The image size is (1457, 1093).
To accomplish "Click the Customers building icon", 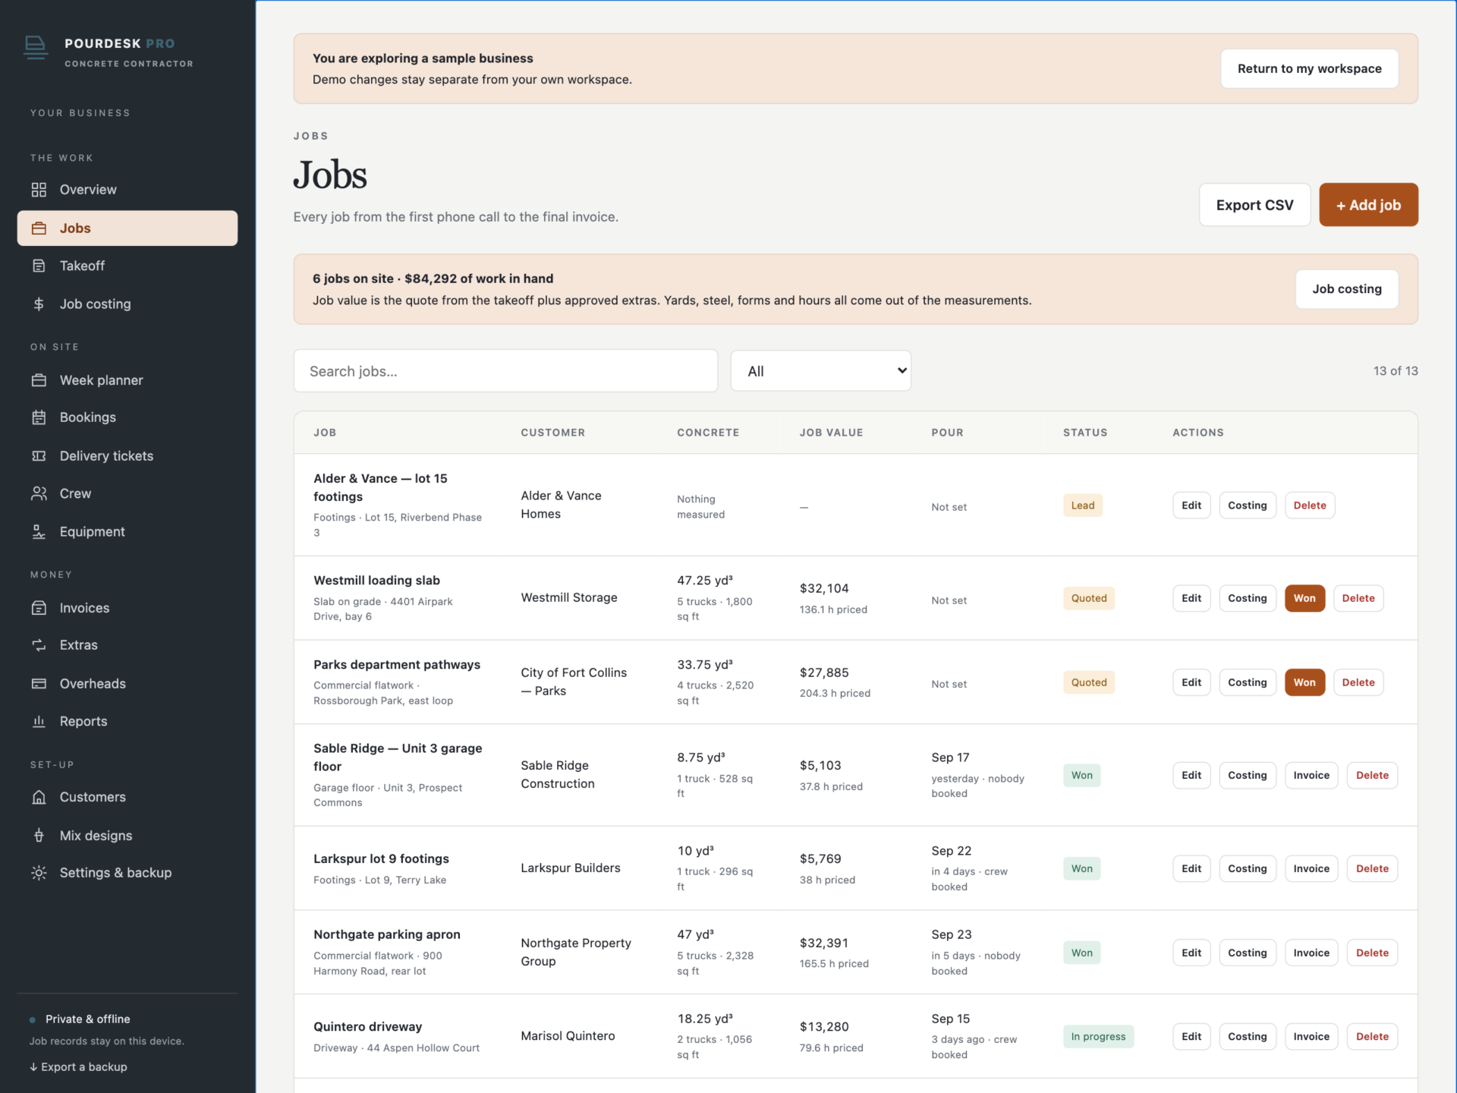I will [39, 797].
